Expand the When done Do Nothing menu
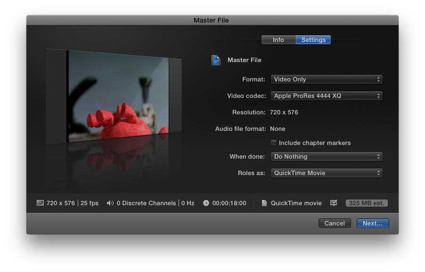Screen dimensions: 425x272 (x=327, y=156)
